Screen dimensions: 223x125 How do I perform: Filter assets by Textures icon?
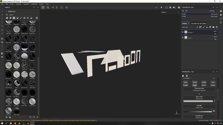click(28, 18)
